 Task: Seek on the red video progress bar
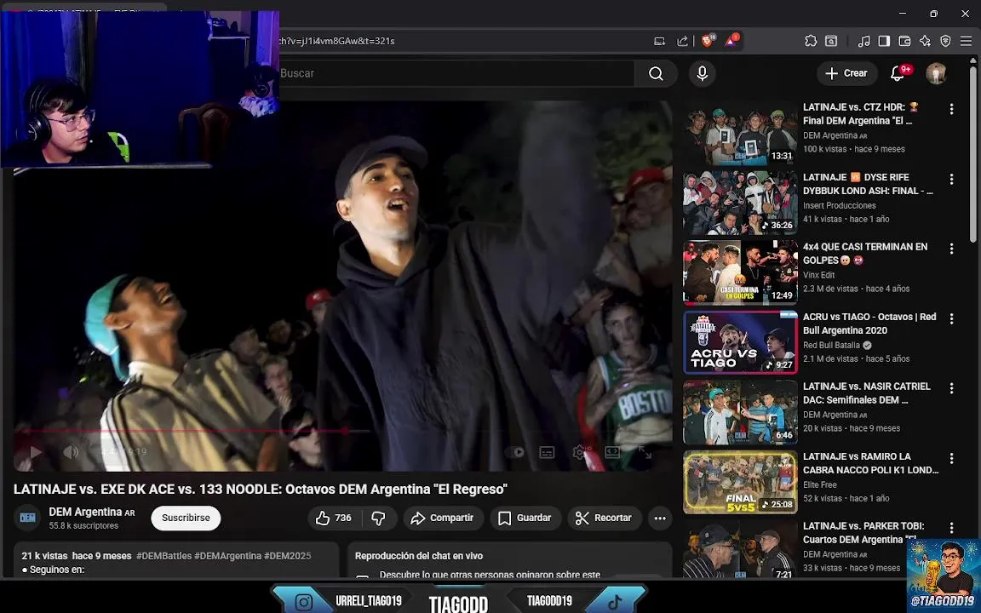coord(342,430)
